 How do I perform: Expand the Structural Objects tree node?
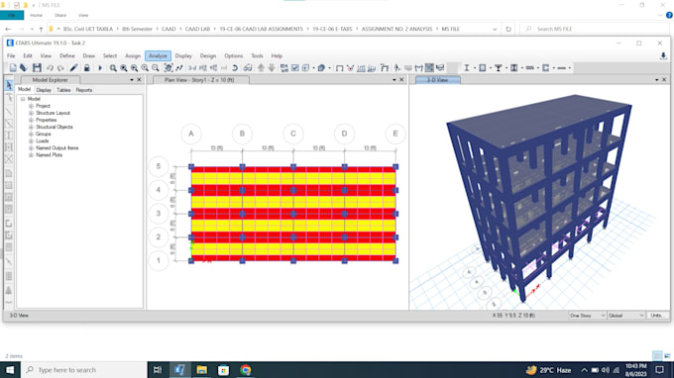click(x=31, y=127)
